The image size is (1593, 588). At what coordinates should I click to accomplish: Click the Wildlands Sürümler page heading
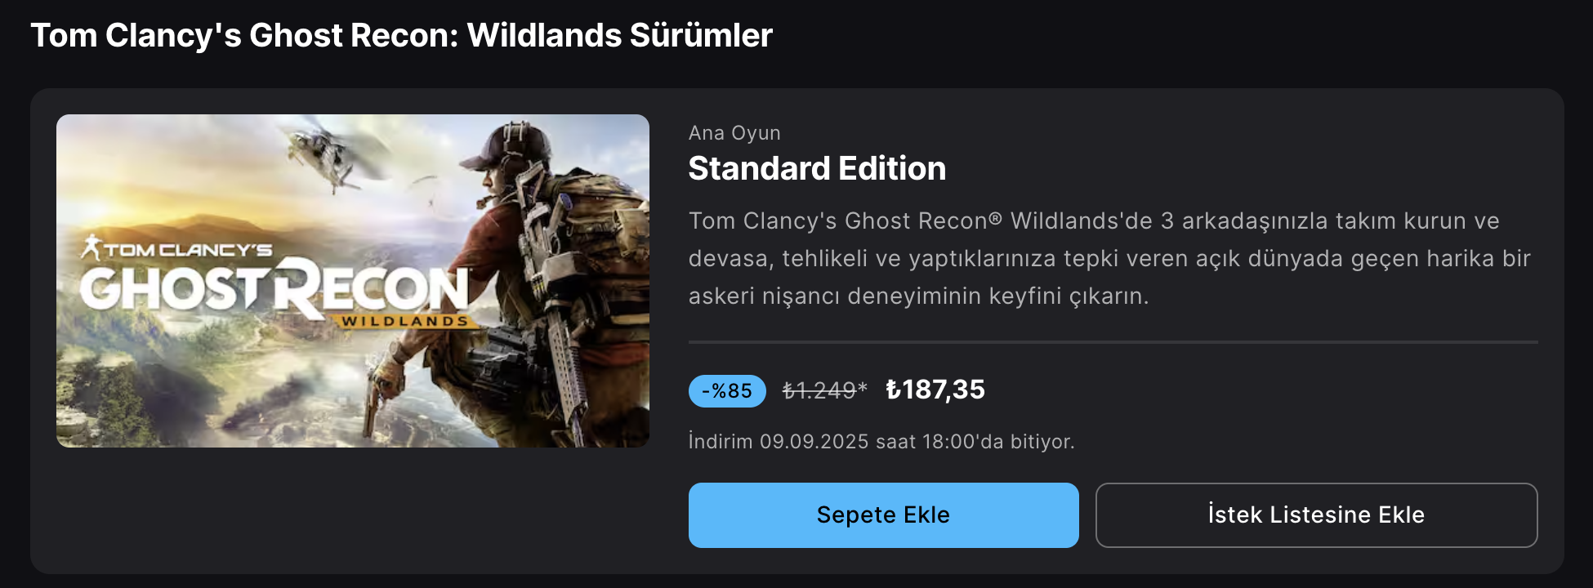401,36
